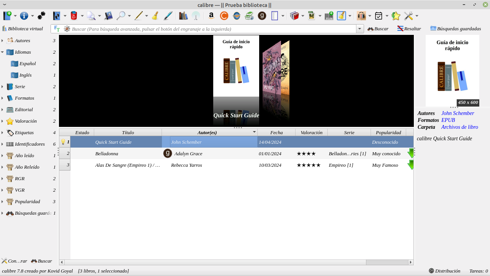
Task: Click the Convert books icon
Action: tap(57, 16)
